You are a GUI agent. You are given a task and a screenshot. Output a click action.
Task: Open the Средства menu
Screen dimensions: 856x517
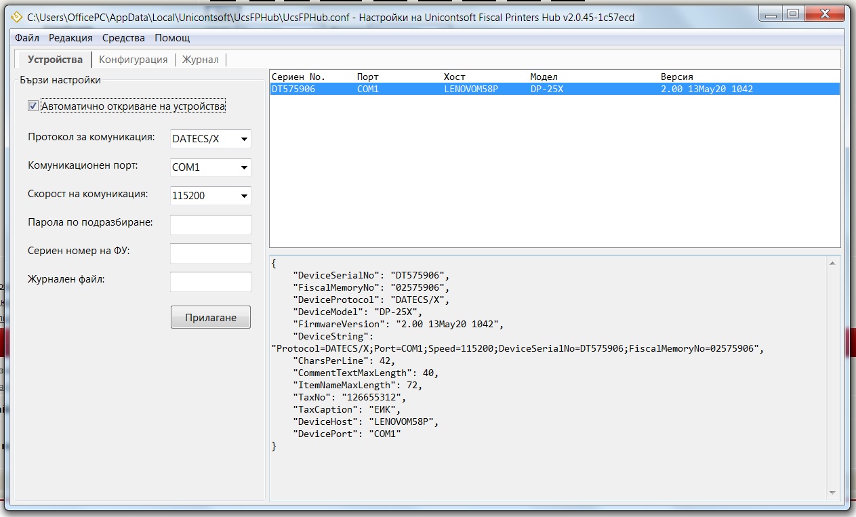pos(123,38)
